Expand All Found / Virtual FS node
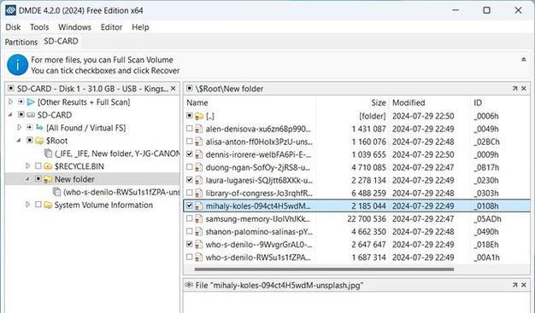Screen dimensions: 535x313 point(19,127)
